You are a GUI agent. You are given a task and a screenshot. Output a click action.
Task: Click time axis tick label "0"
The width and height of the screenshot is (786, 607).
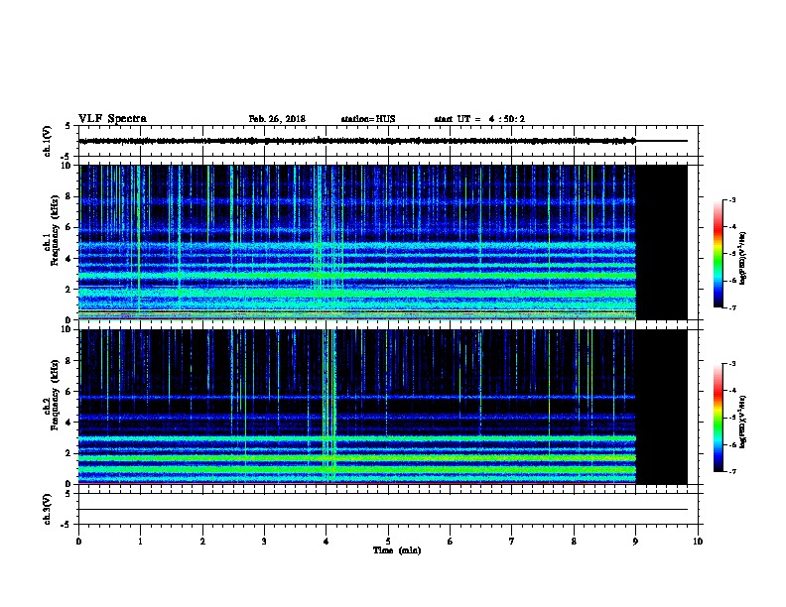coord(78,542)
